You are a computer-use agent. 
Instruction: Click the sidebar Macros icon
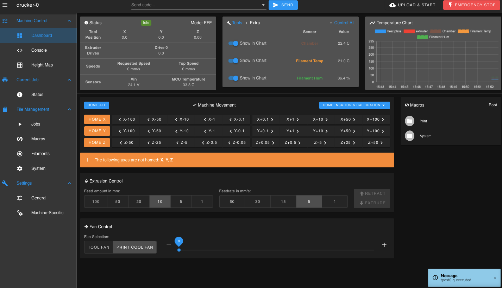tap(20, 139)
